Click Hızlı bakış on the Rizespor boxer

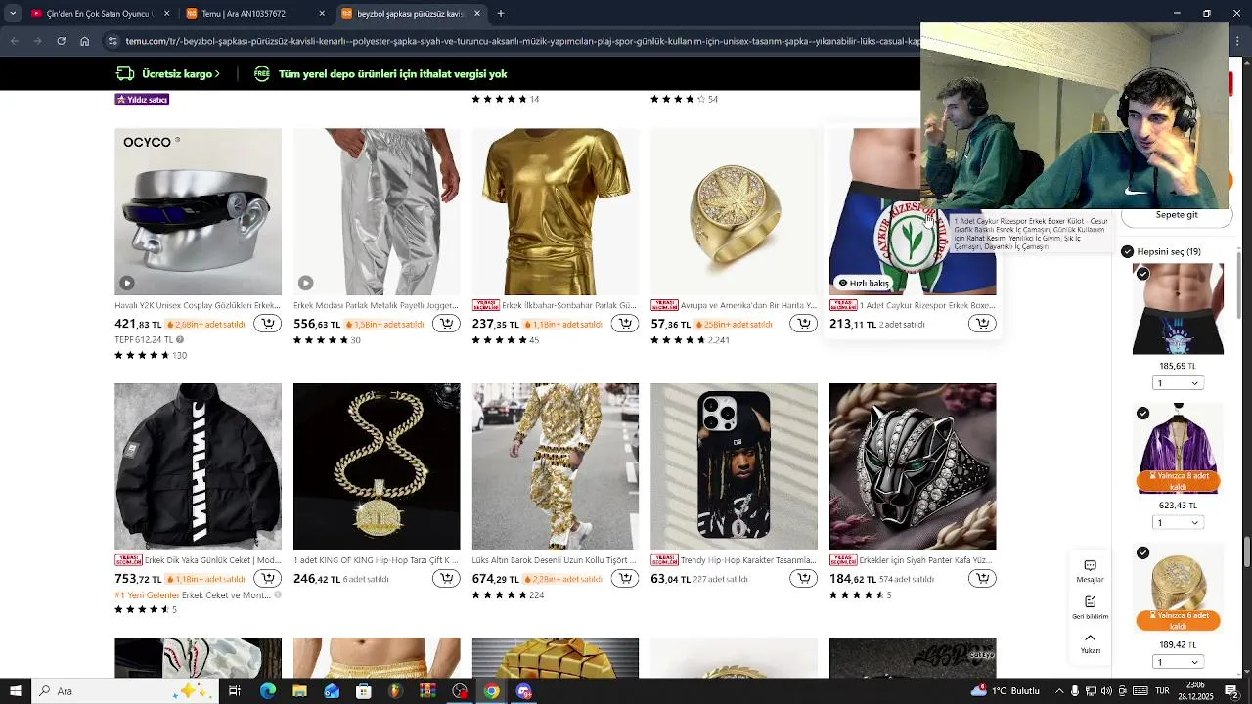[x=865, y=283]
